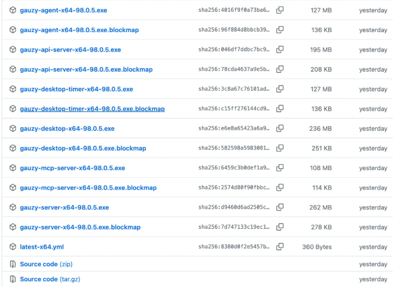Image resolution: width=397 pixels, height=291 pixels.
Task: Download gauzy-agent-x64-98.0.5.exe
Action: point(63,10)
